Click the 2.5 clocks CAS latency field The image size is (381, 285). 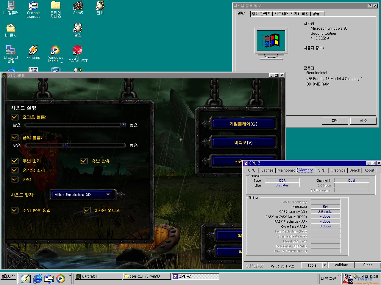pyautogui.click(x=325, y=212)
